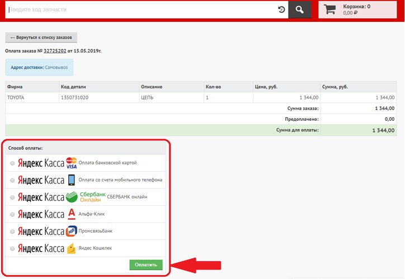Image resolution: width=405 pixels, height=279 pixels.
Task: Click the Кол-во column header
Action: 228,87
